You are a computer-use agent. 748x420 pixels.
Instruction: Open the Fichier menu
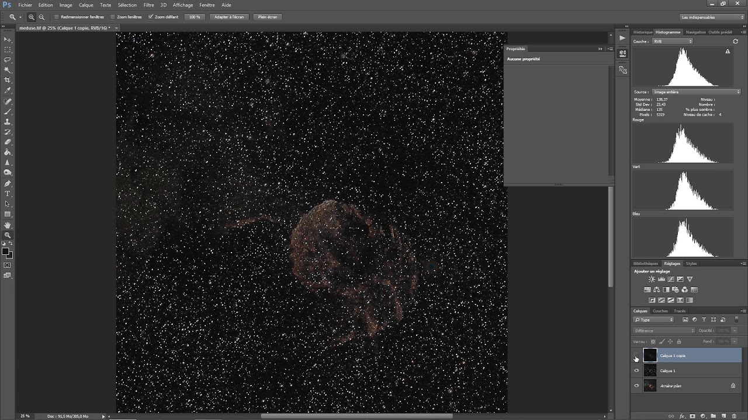(25, 5)
